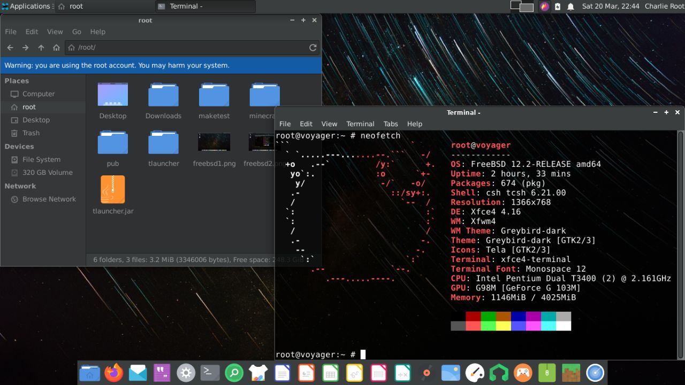
Task: Select the maketest folder
Action: point(214,101)
